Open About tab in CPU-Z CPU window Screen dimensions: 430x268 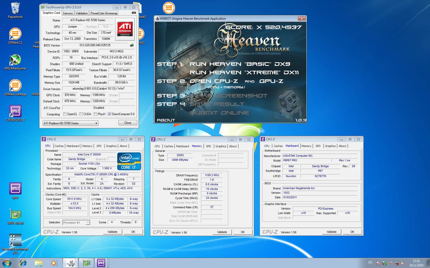pos(123,146)
